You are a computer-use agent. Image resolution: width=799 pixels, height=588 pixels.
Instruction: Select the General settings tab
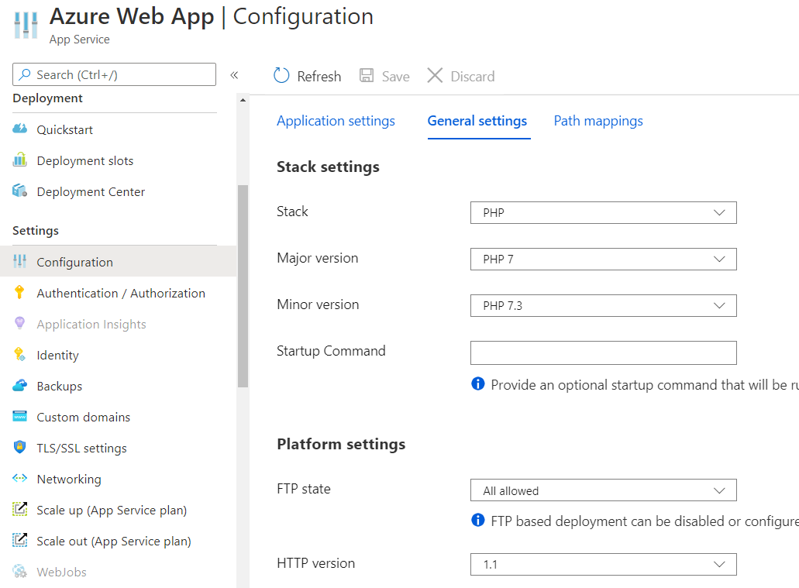click(477, 121)
